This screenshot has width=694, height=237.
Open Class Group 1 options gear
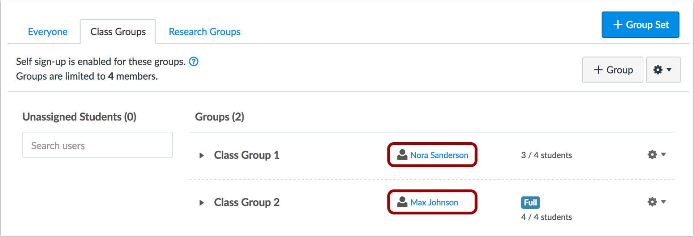click(652, 155)
